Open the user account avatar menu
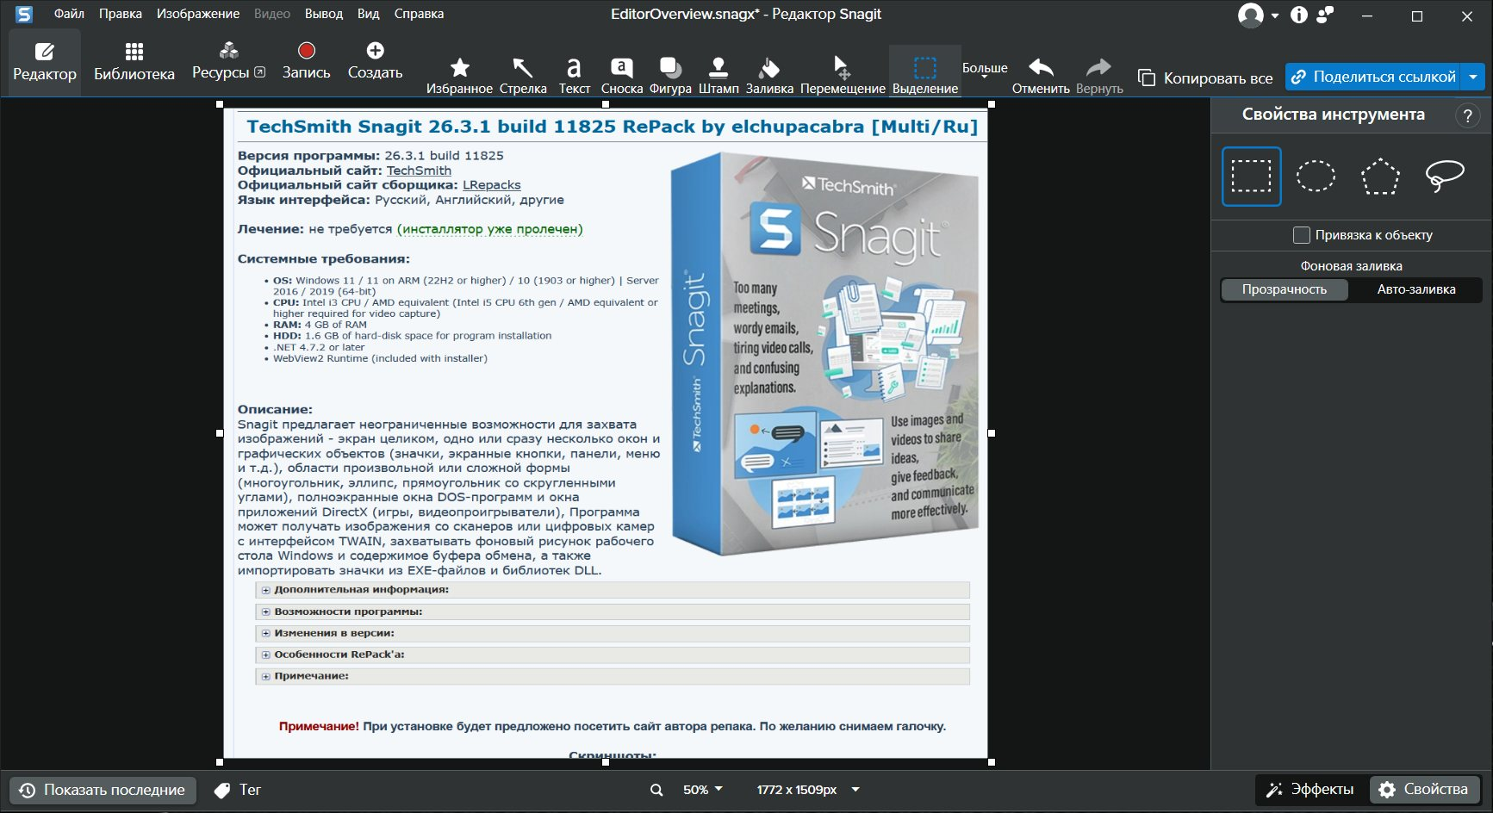 pyautogui.click(x=1258, y=15)
